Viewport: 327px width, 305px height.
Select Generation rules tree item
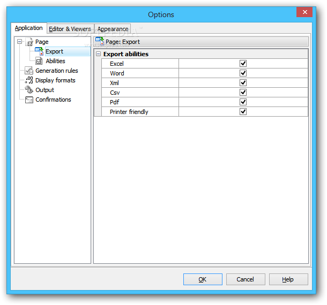57,71
